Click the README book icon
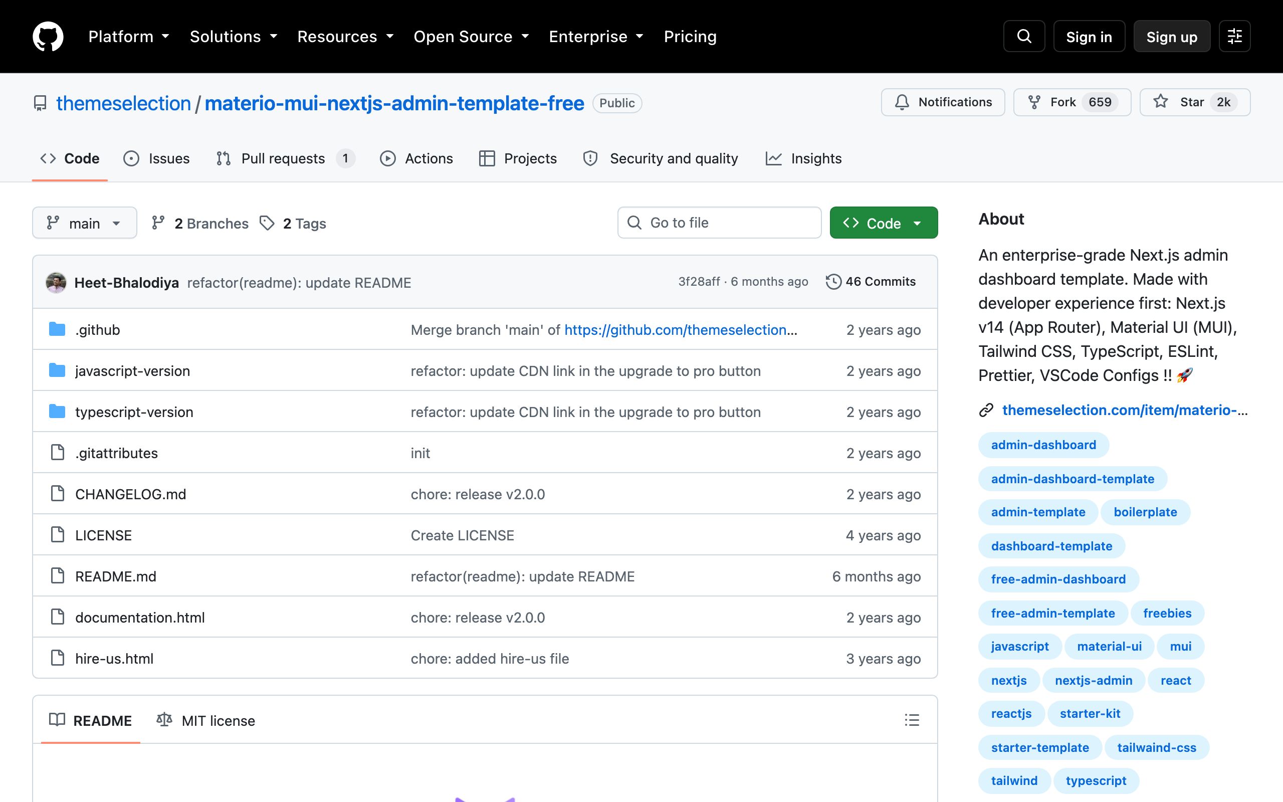 coord(57,720)
